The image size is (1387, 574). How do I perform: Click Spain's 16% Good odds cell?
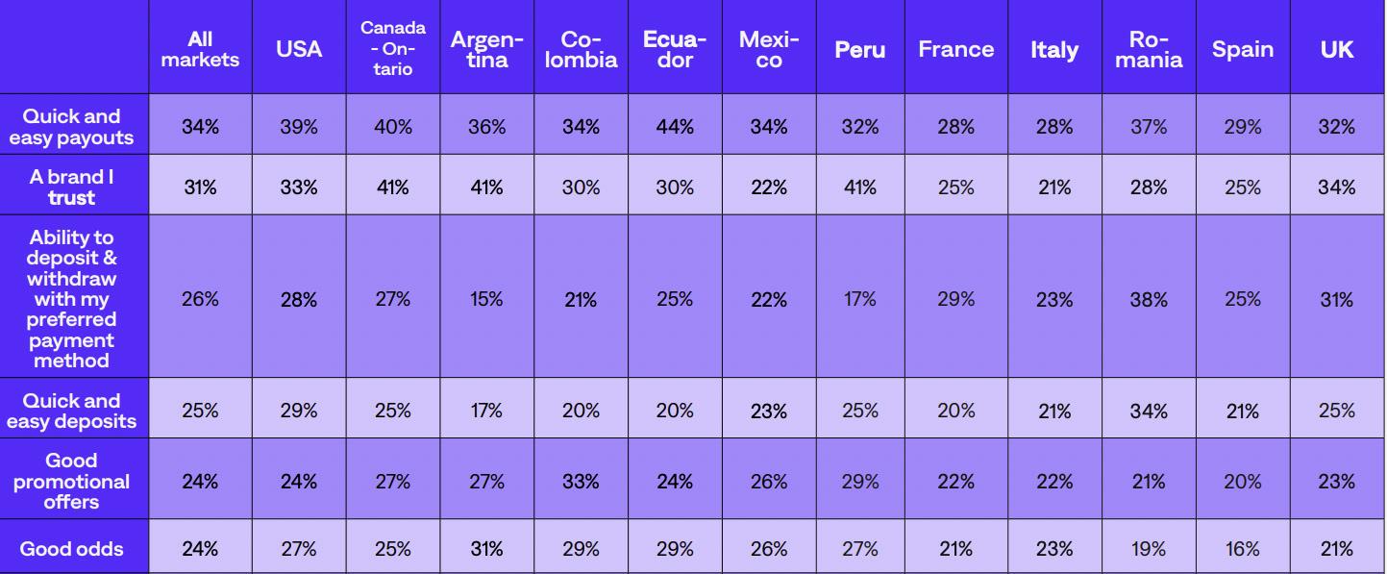[x=1243, y=548]
